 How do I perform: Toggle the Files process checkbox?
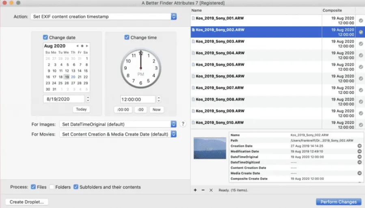click(x=33, y=187)
